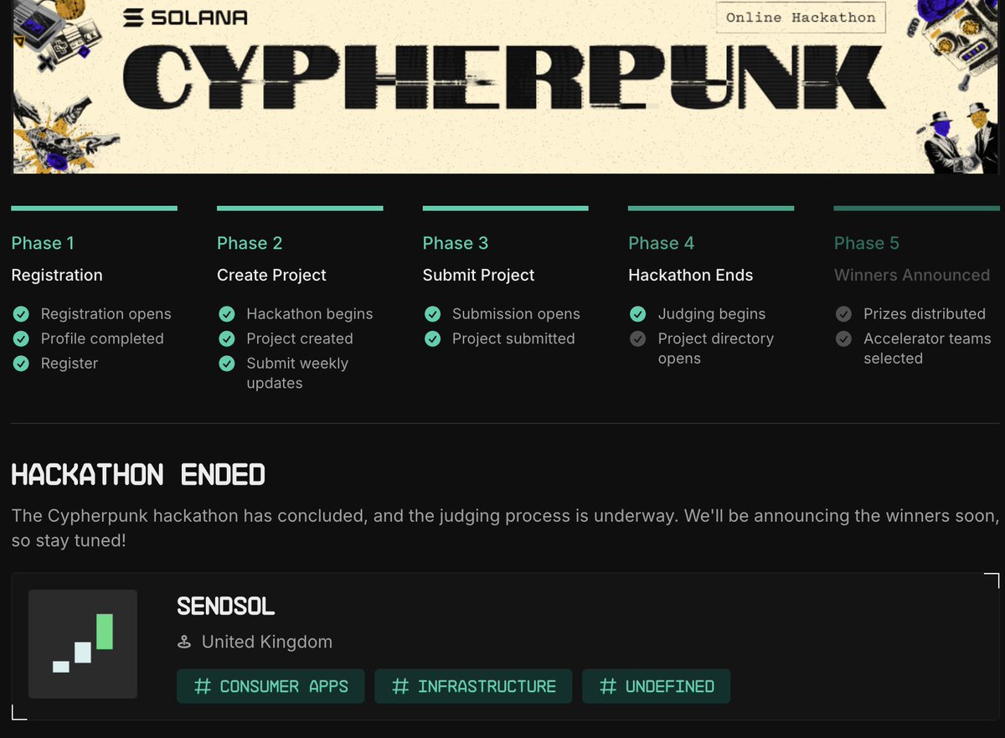The image size is (1005, 738).
Task: Click the HACKATHON ENDED heading
Action: click(138, 475)
